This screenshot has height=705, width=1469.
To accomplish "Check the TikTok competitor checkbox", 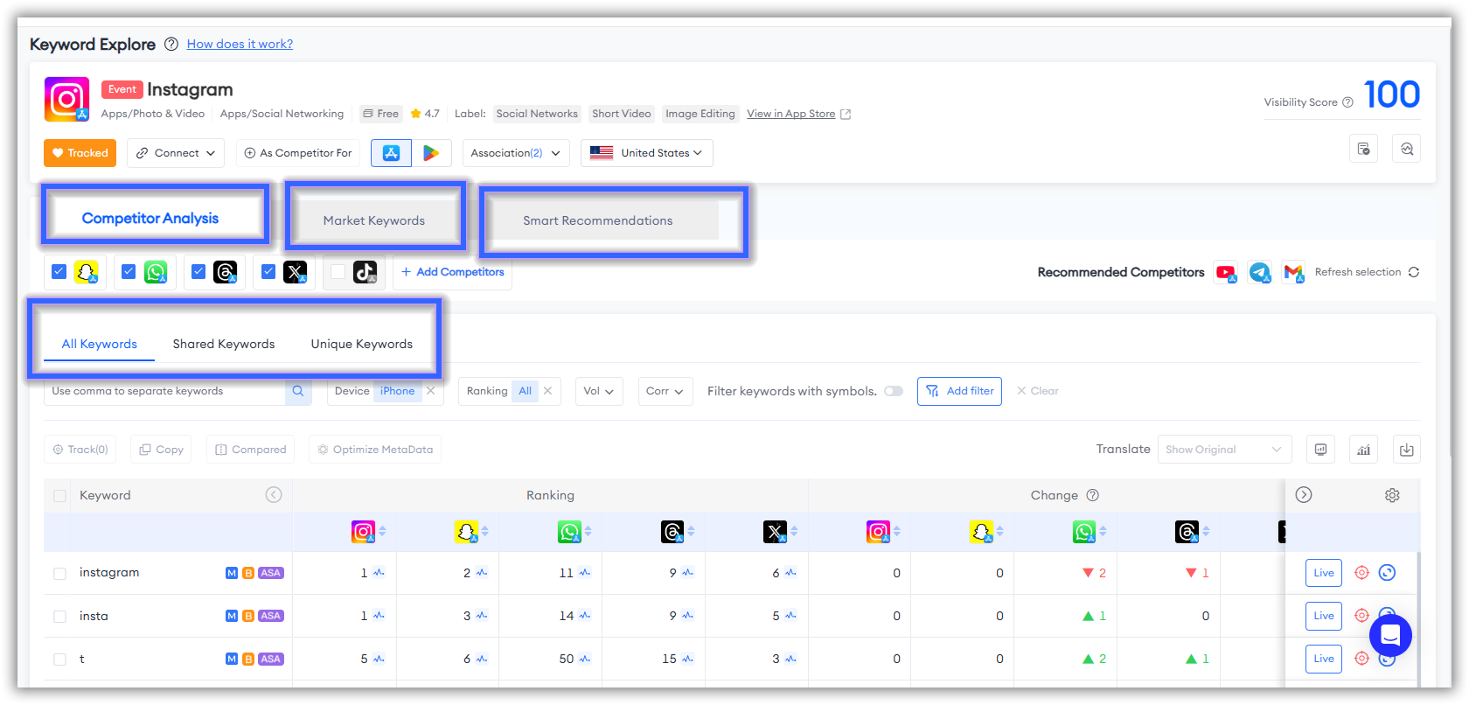I will [x=338, y=272].
